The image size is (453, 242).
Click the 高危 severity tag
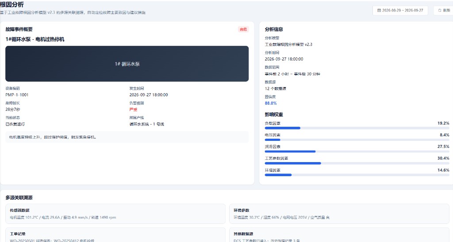pos(243,30)
